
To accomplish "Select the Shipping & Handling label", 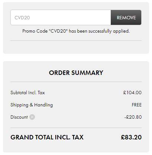I will click(32, 105).
